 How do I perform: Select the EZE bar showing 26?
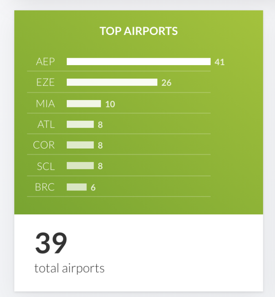112,82
